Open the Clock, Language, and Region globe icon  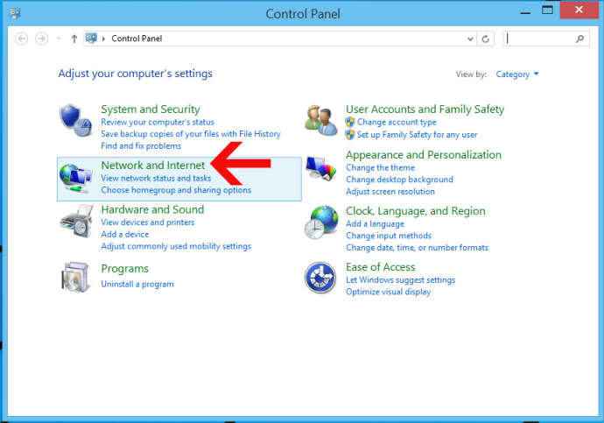[320, 222]
